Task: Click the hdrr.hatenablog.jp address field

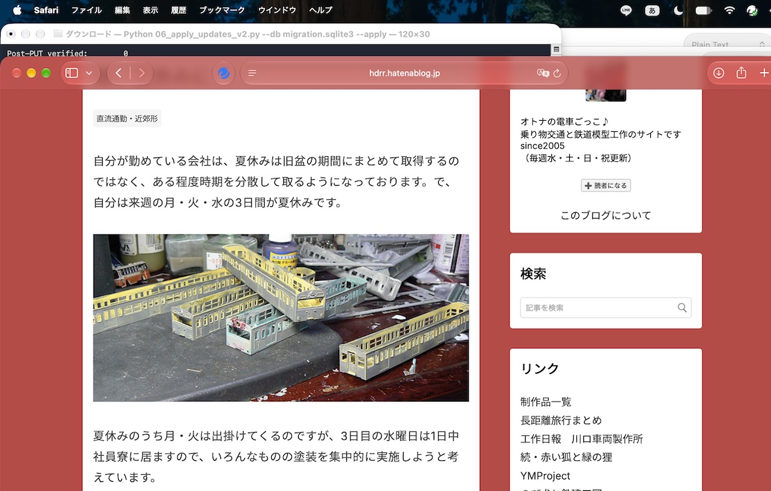Action: pos(405,73)
